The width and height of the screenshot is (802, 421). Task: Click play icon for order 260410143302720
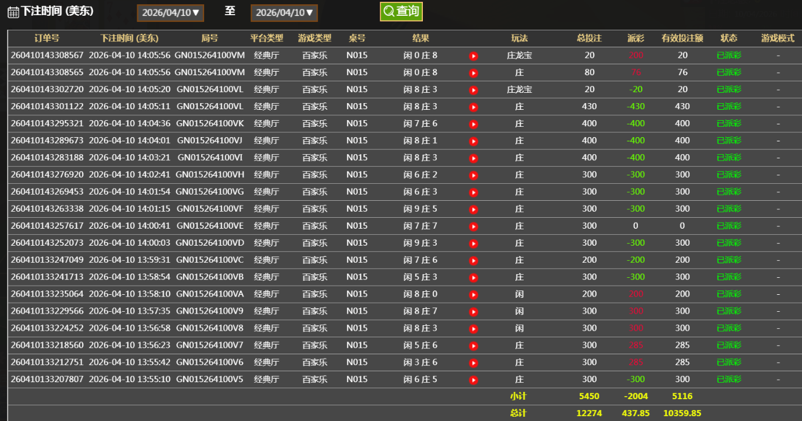point(473,90)
